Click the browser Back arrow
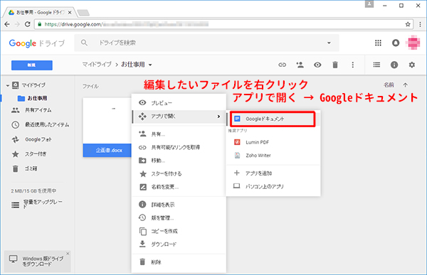This screenshot has width=427, height=275. (x=7, y=24)
